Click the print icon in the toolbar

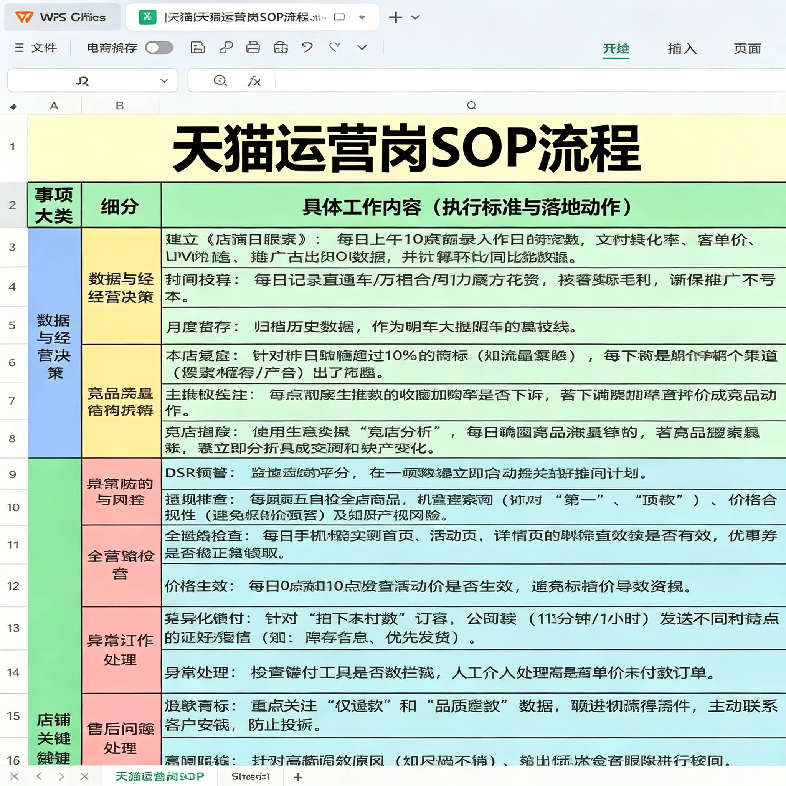click(x=253, y=48)
